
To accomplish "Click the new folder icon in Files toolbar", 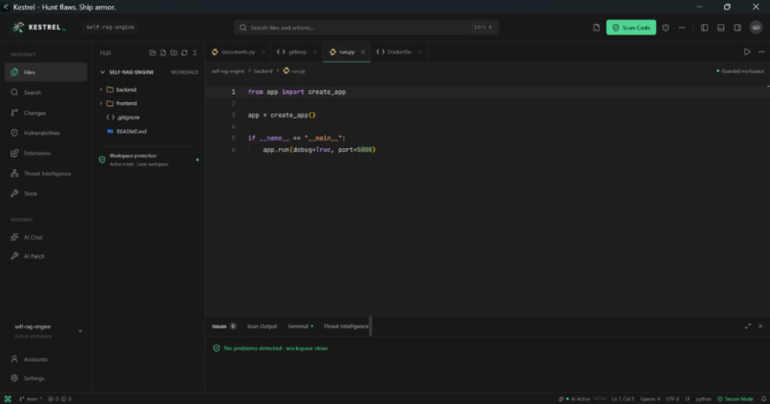I will pos(174,53).
